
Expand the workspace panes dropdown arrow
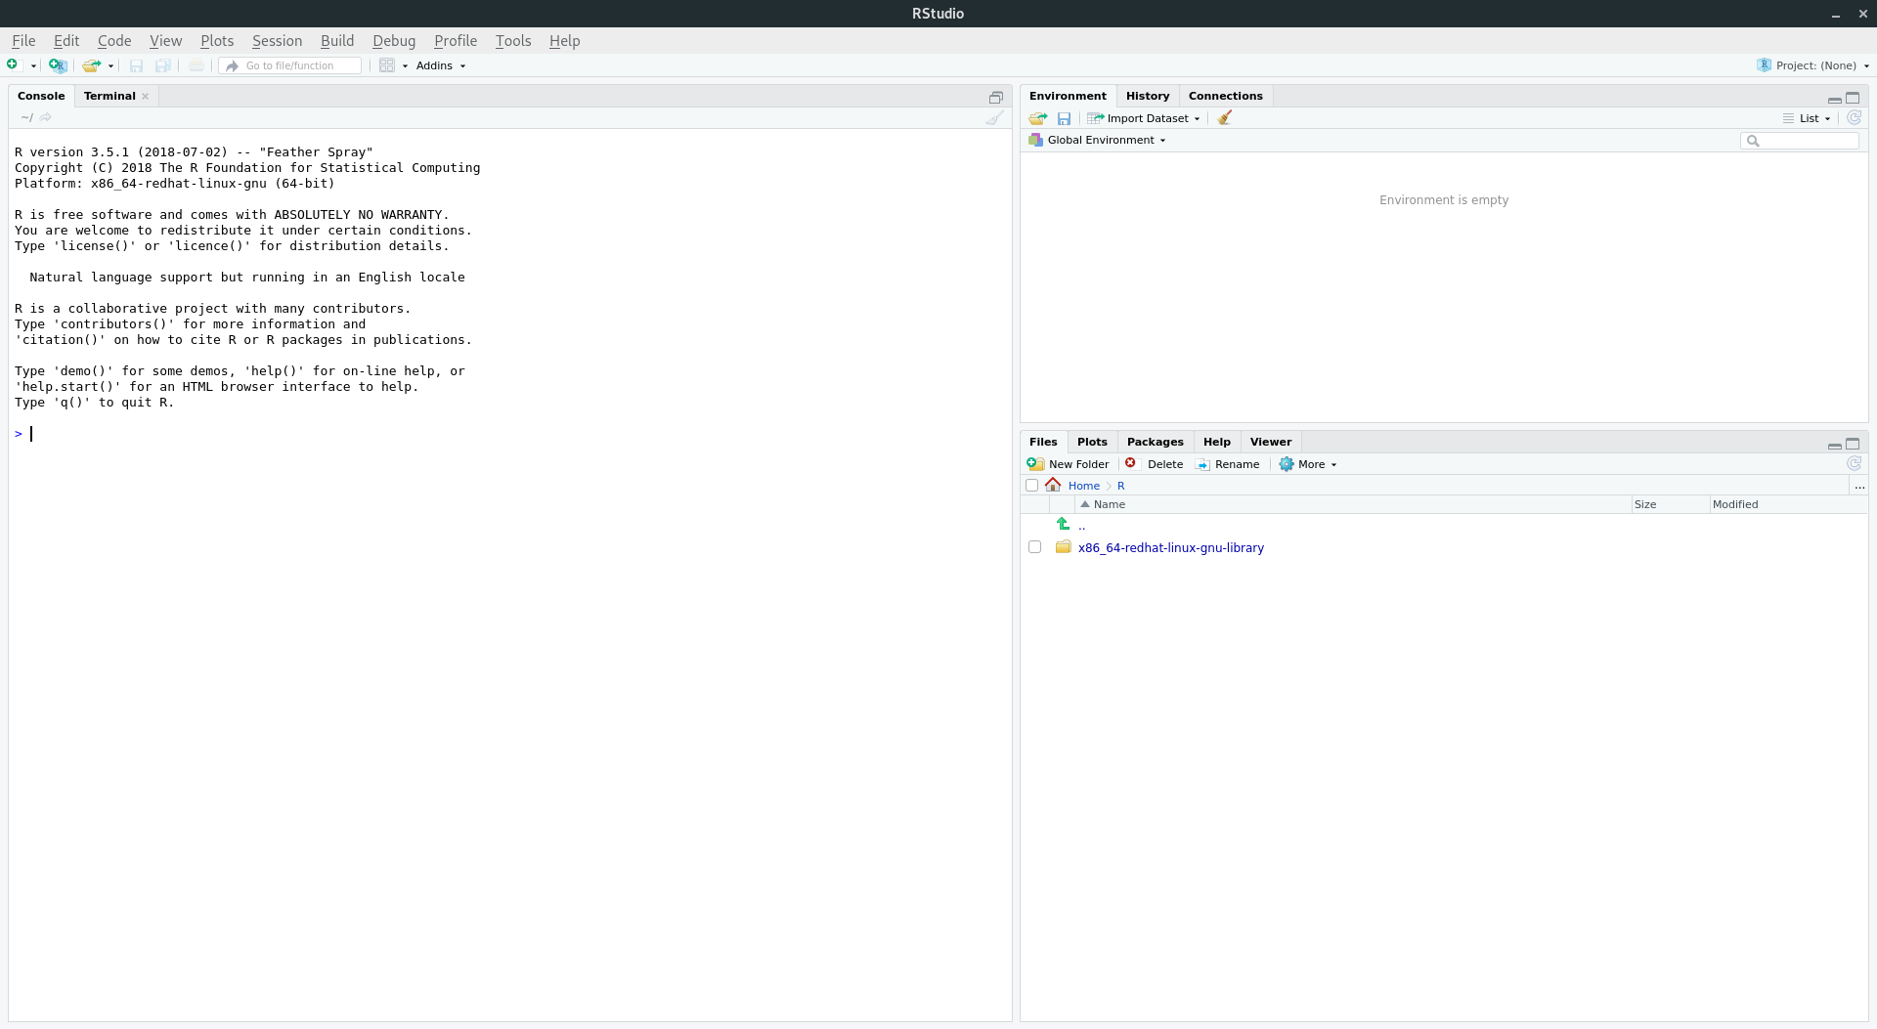(x=405, y=66)
